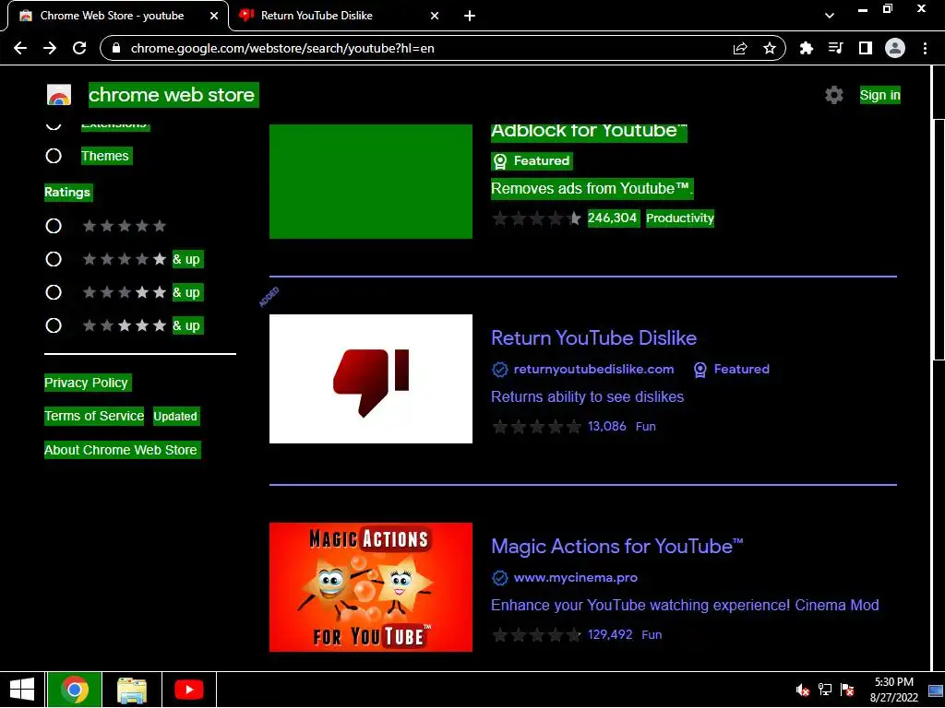945x708 pixels.
Task: Go back with the browser back arrow
Action: [x=20, y=48]
